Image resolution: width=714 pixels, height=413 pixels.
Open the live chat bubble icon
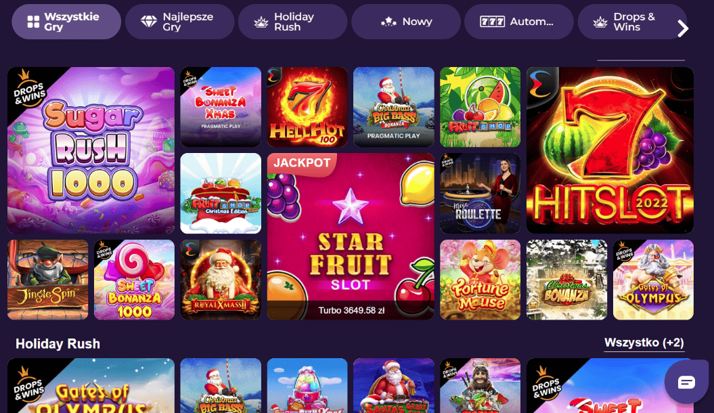(686, 382)
